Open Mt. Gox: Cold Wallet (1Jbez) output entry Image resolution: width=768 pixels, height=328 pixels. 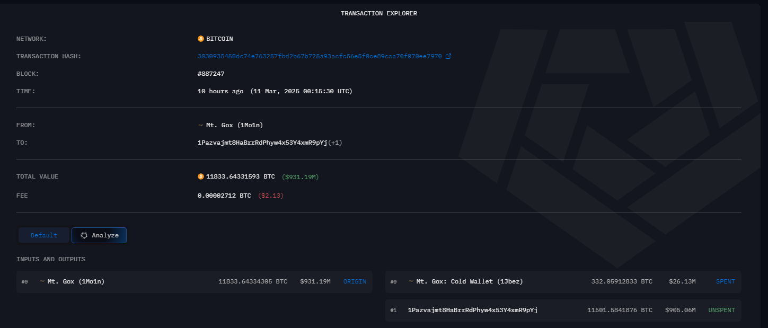(x=469, y=281)
